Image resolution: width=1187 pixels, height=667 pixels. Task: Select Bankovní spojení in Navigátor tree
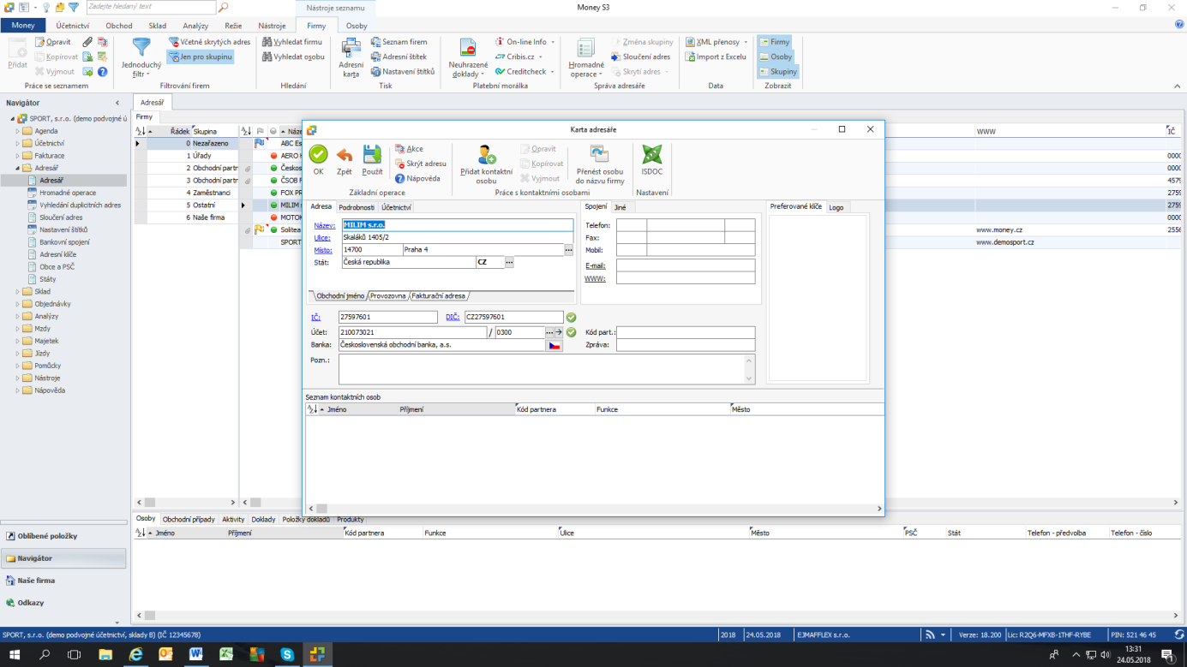[64, 242]
